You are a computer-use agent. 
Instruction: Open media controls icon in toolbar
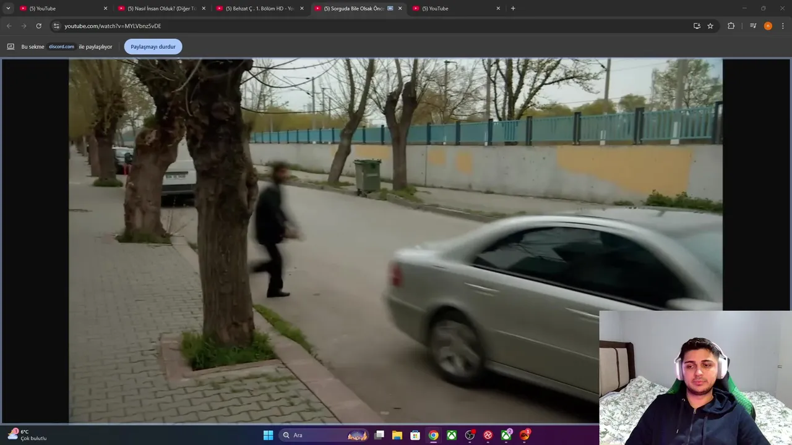[x=753, y=26]
